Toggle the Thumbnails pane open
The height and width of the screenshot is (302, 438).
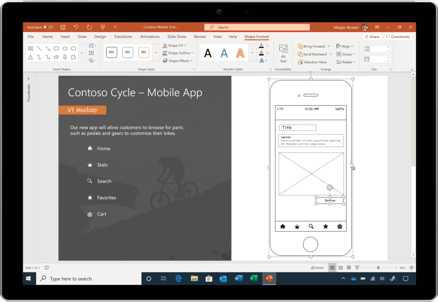[28, 78]
